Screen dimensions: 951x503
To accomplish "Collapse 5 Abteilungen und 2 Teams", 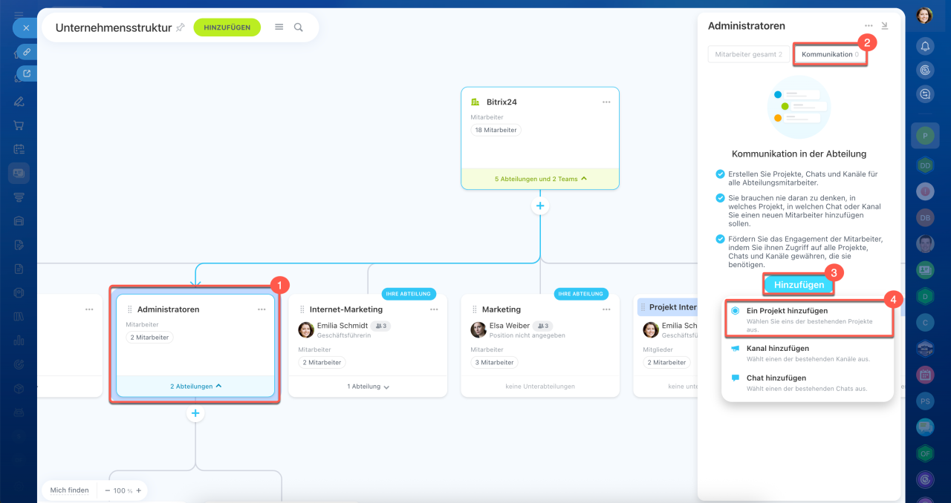I will tap(540, 179).
